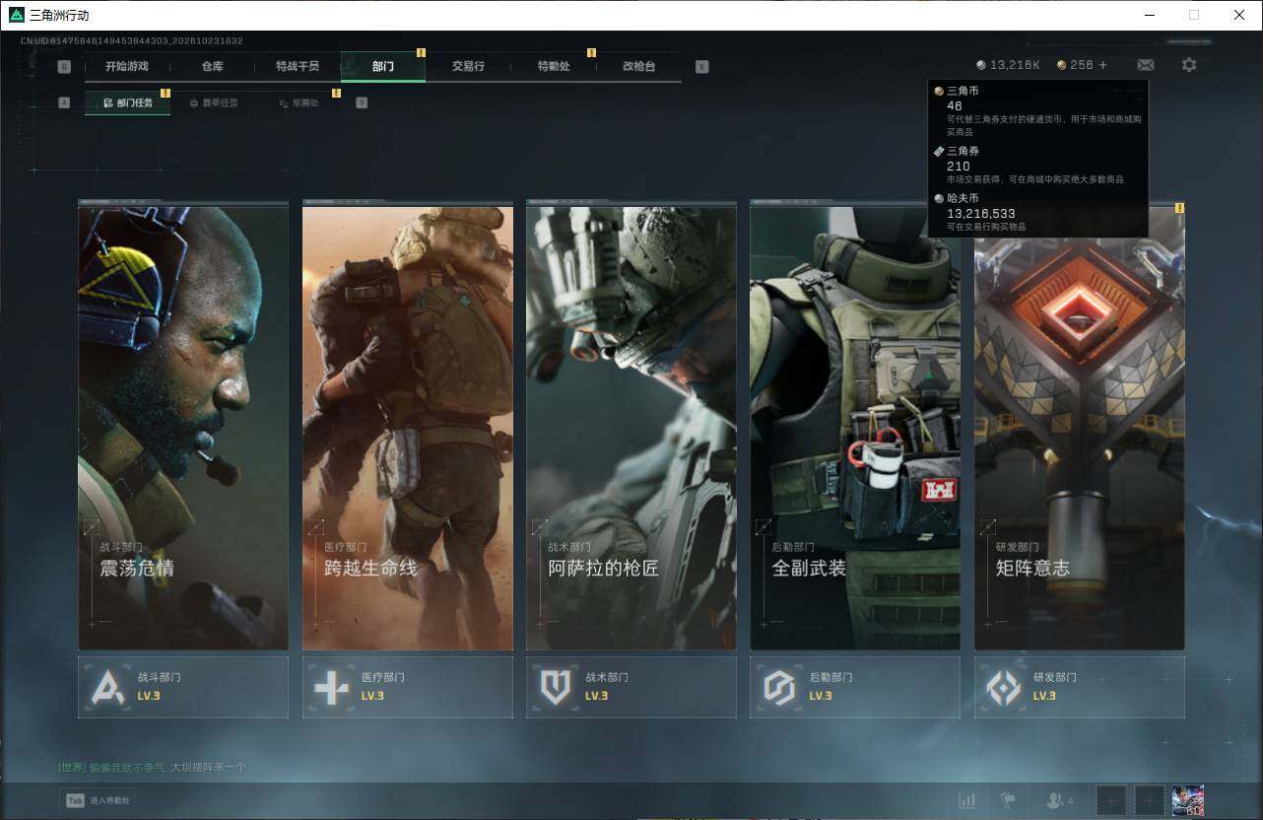Click the 后勤部门 hexagon icon
The image size is (1263, 820).
coord(779,687)
